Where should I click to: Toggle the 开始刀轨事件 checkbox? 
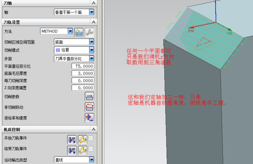click(x=91, y=138)
